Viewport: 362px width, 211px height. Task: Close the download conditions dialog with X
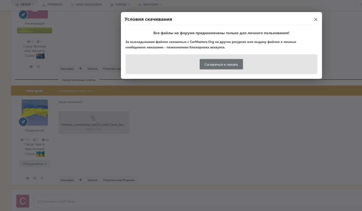coord(316,19)
